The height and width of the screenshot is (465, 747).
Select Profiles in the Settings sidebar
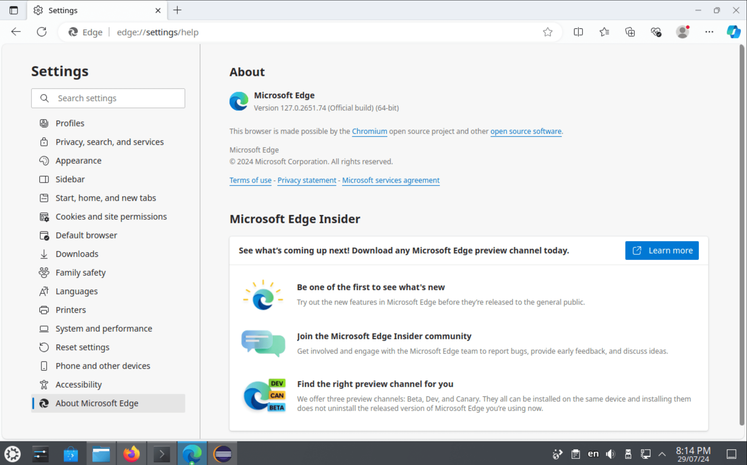[70, 123]
